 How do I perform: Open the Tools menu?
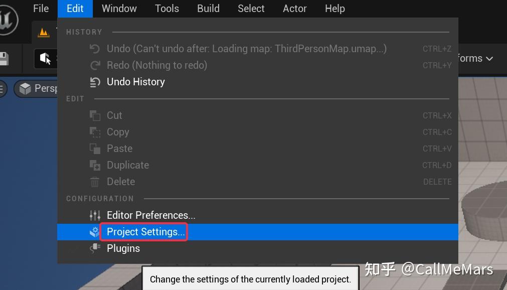pyautogui.click(x=167, y=9)
